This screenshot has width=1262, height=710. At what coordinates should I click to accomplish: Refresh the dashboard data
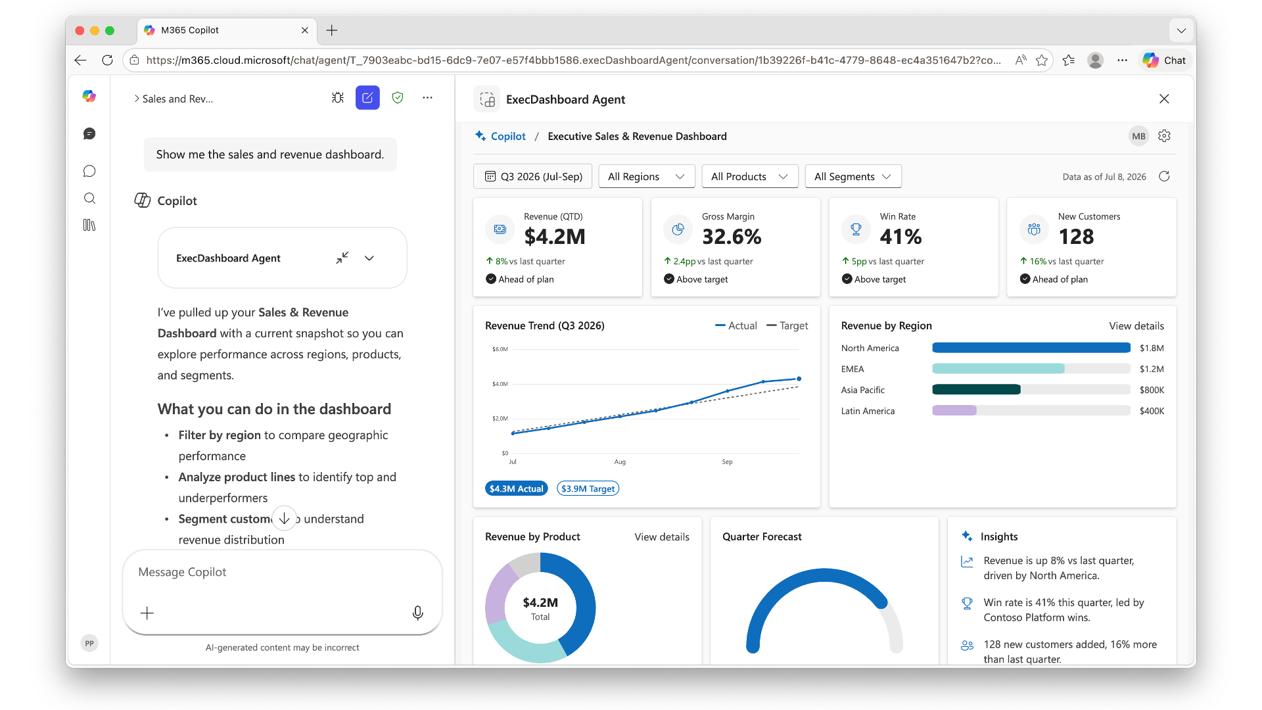point(1164,176)
